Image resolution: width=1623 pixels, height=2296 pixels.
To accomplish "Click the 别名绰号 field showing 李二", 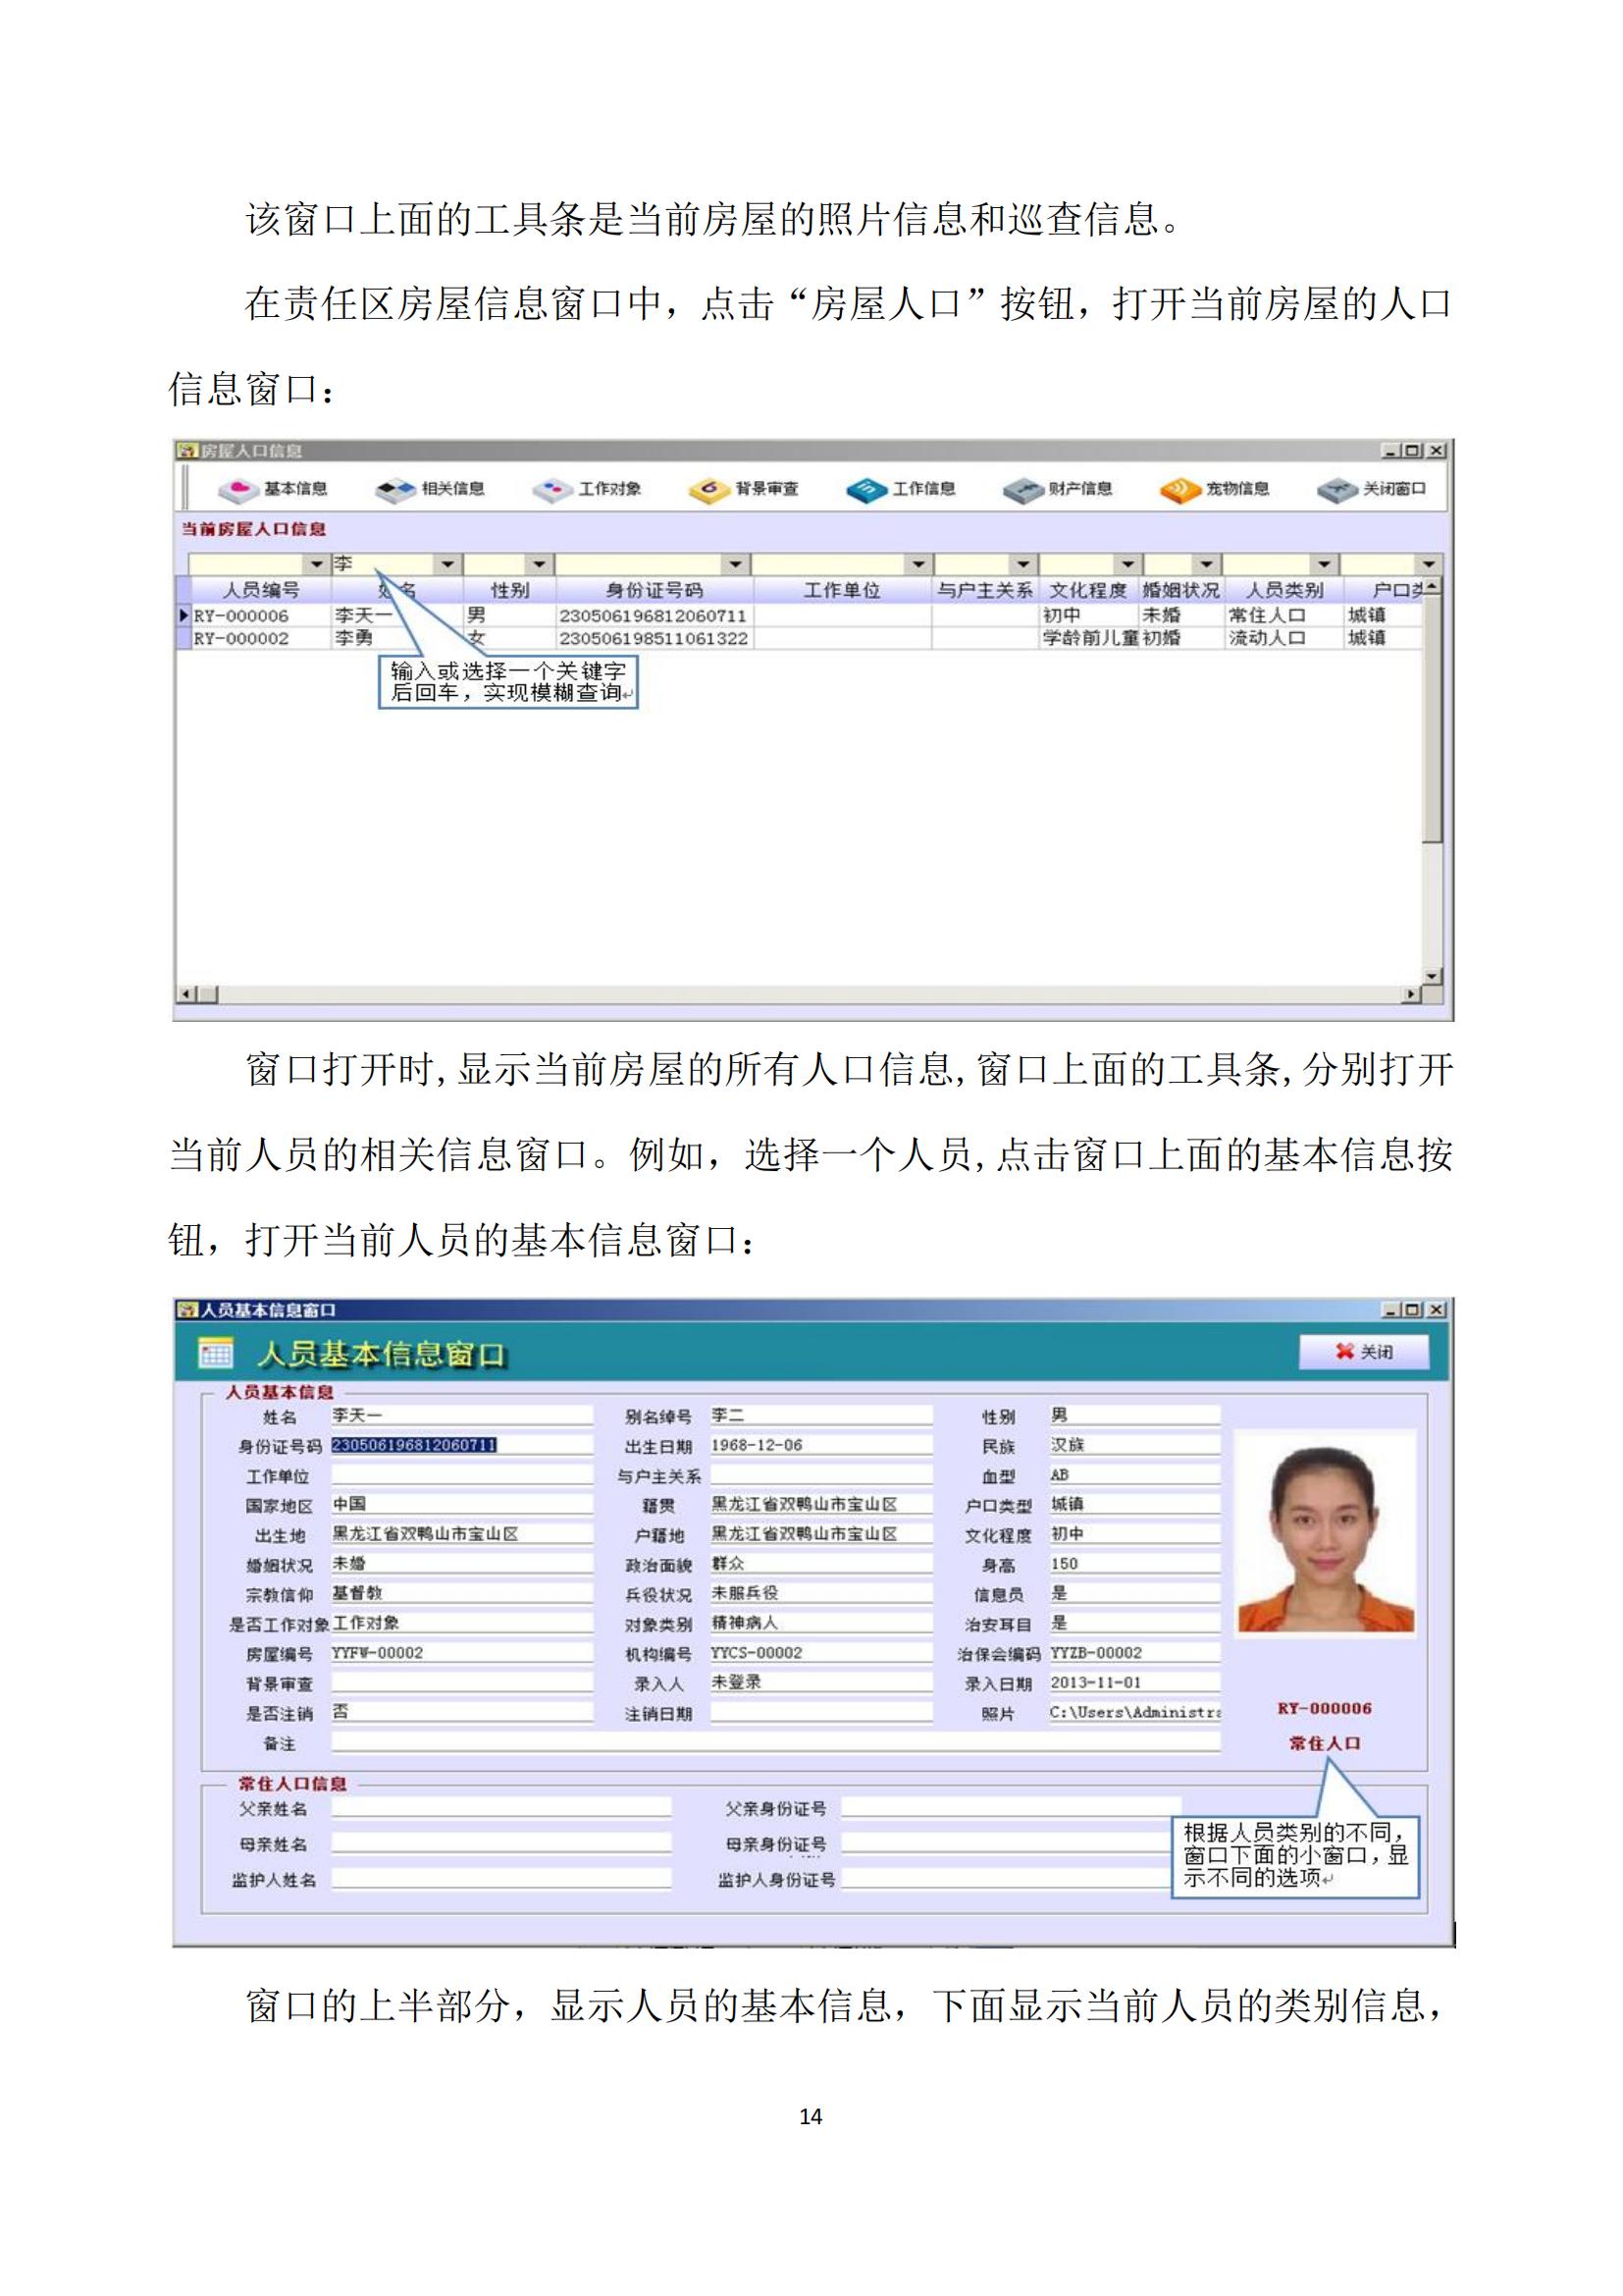I will click(x=820, y=1415).
